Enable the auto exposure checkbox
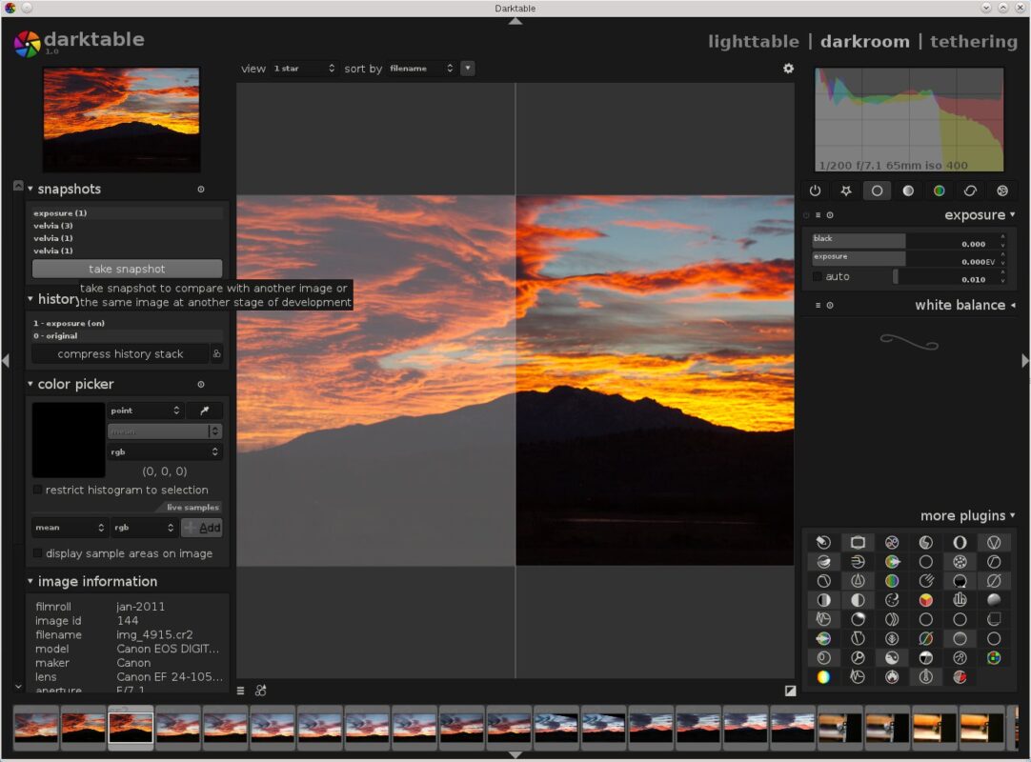This screenshot has width=1031, height=762. pyautogui.click(x=818, y=277)
